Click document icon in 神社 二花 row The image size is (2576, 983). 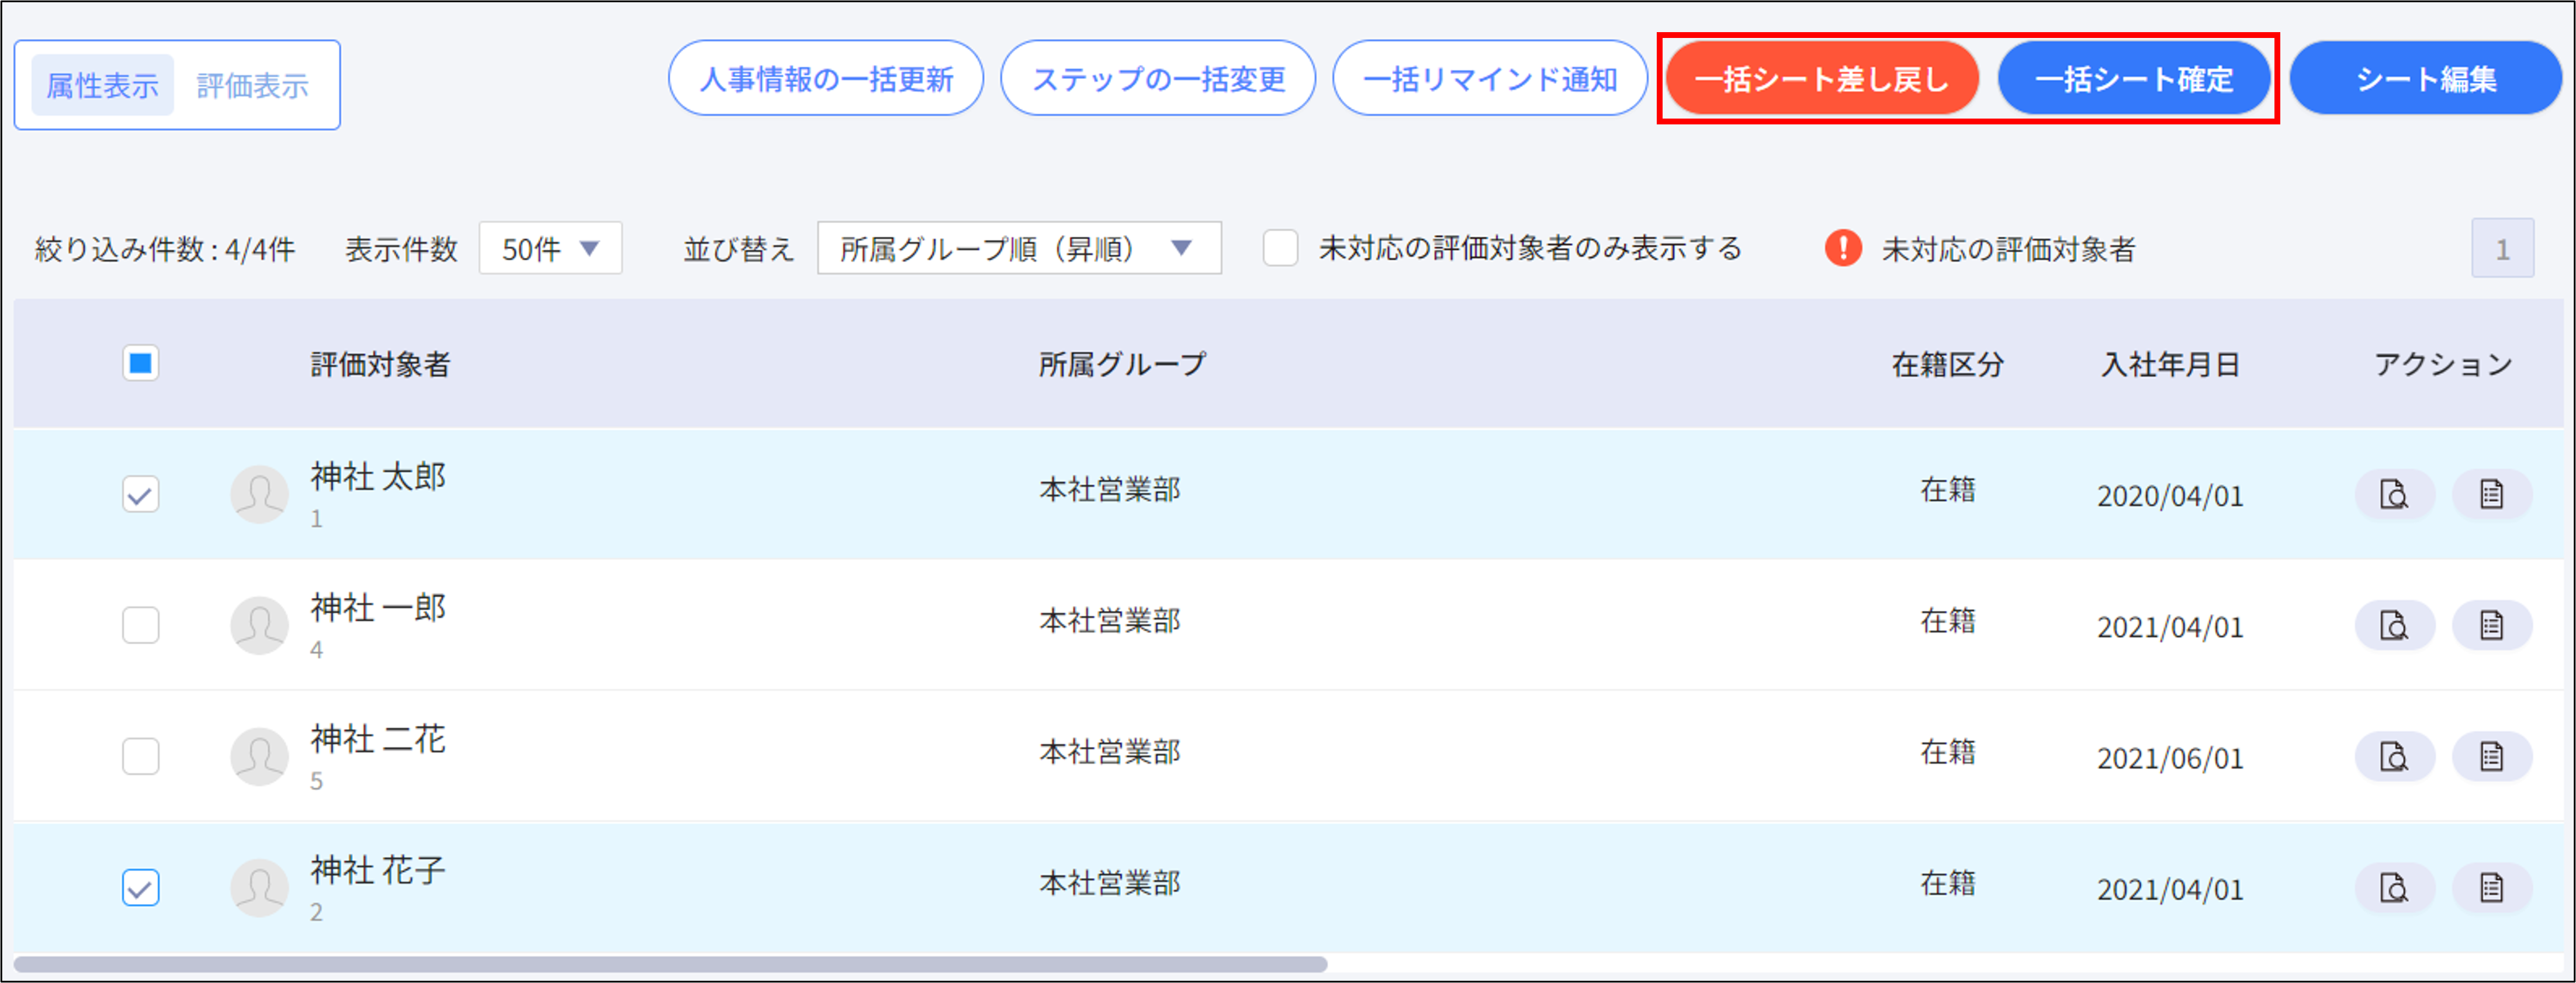click(x=2491, y=757)
